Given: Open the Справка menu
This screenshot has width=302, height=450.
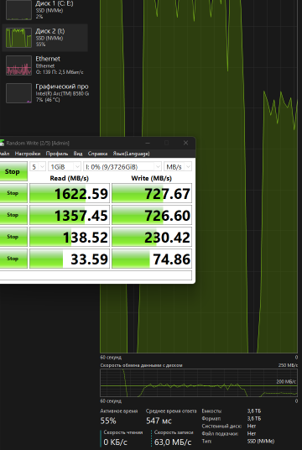Looking at the screenshot, I should [x=97, y=154].
